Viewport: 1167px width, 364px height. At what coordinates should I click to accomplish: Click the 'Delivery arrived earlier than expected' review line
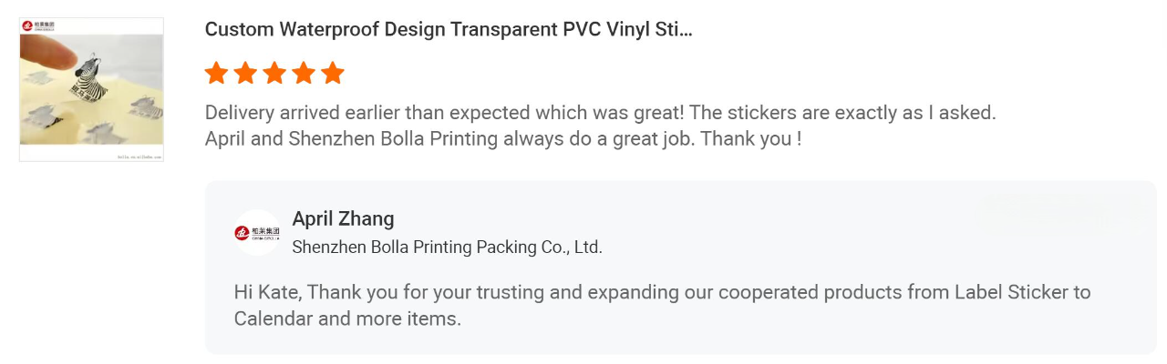(601, 114)
